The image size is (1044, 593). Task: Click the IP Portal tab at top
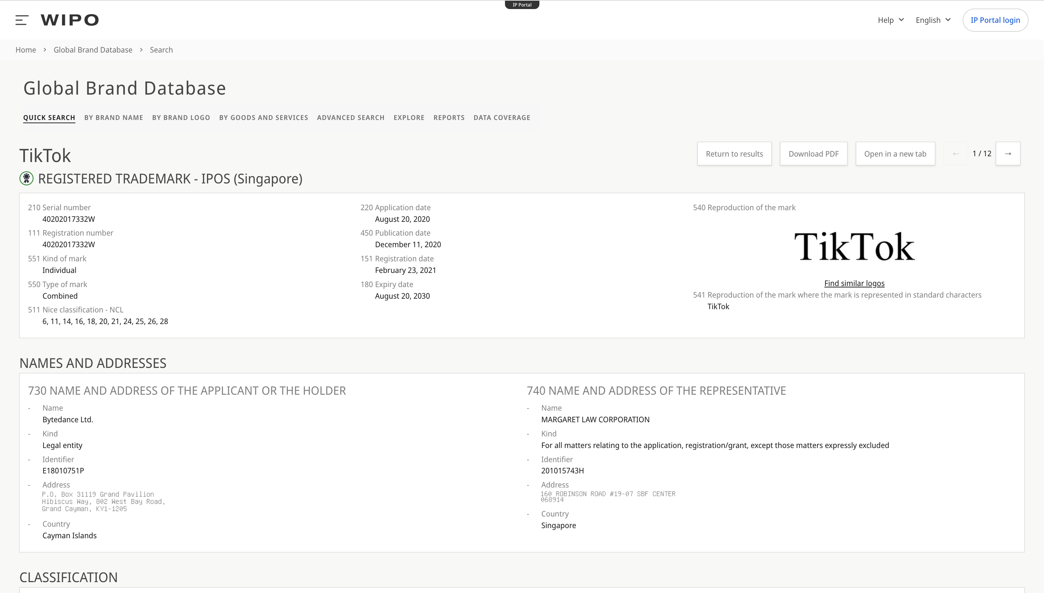522,5
